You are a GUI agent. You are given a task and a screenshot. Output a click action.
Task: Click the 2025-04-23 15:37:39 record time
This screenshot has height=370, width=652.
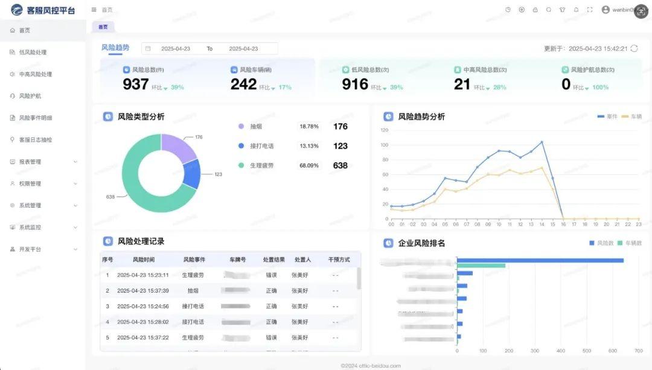[143, 290]
